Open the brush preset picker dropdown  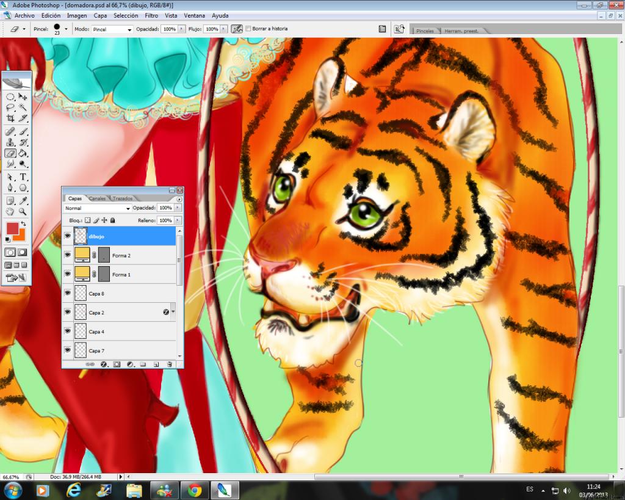point(66,29)
